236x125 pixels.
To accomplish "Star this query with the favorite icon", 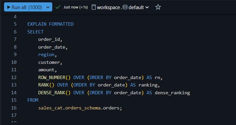I will point(158,7).
